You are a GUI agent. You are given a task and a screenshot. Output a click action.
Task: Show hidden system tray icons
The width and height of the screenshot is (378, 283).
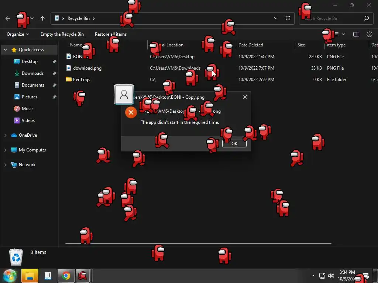313,276
